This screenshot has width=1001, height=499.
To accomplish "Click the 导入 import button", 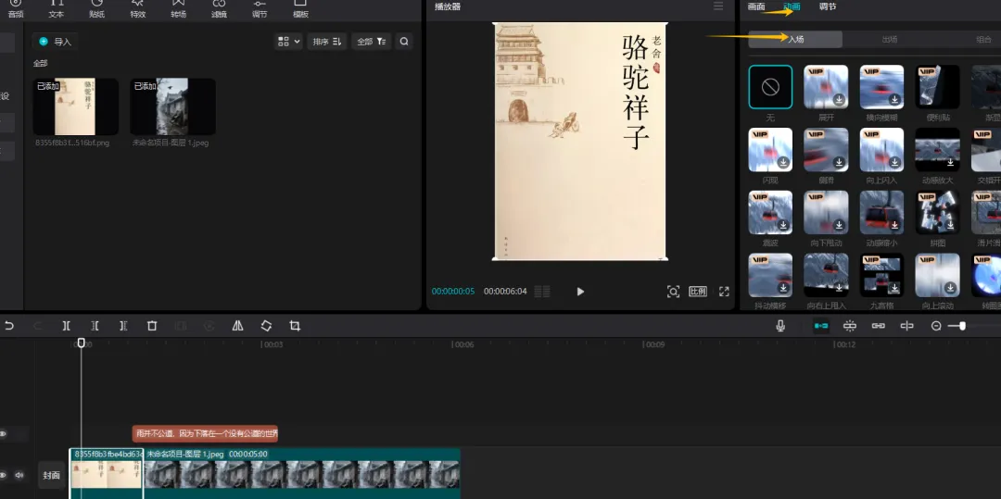I will pyautogui.click(x=56, y=42).
